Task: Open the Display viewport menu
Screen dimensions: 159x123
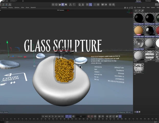Action: 10,7
